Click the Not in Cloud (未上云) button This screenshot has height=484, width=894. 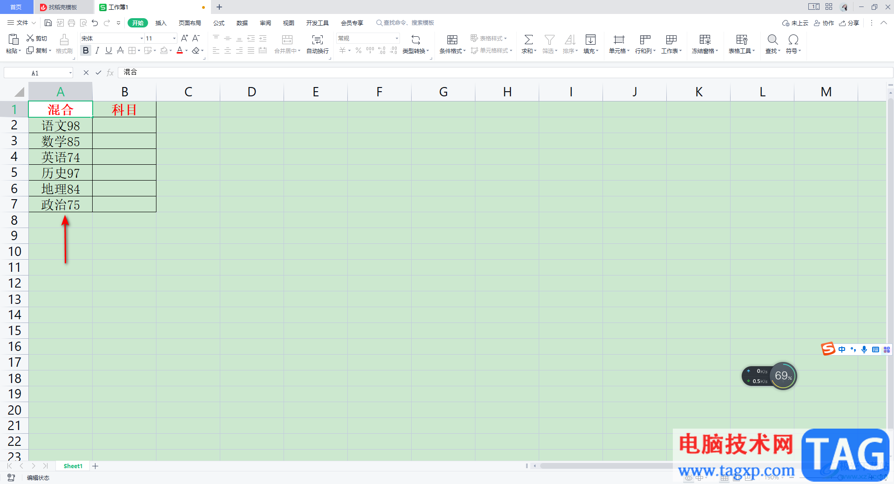coord(795,23)
